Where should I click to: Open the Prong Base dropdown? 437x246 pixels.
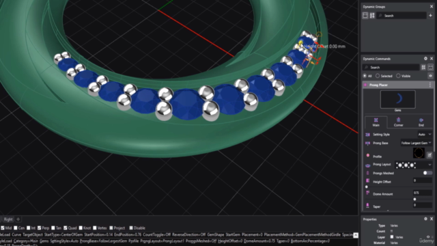coord(416,143)
